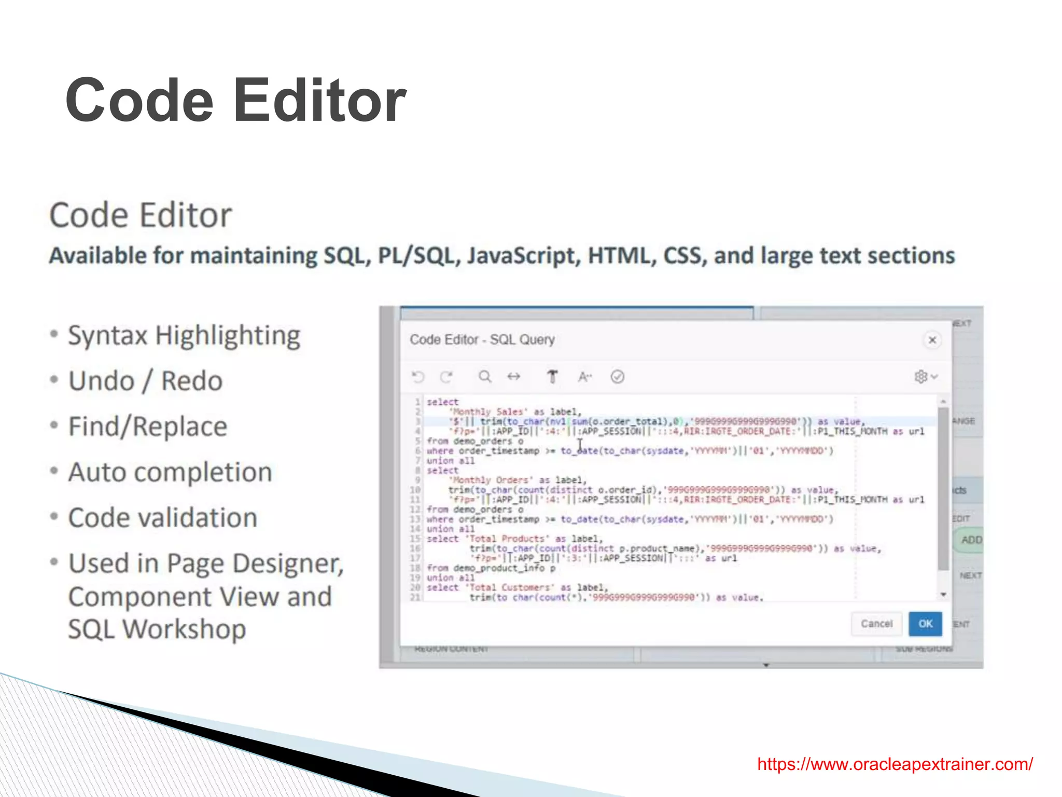1062x797 pixels.
Task: Open the settings gear dropdown
Action: click(926, 377)
